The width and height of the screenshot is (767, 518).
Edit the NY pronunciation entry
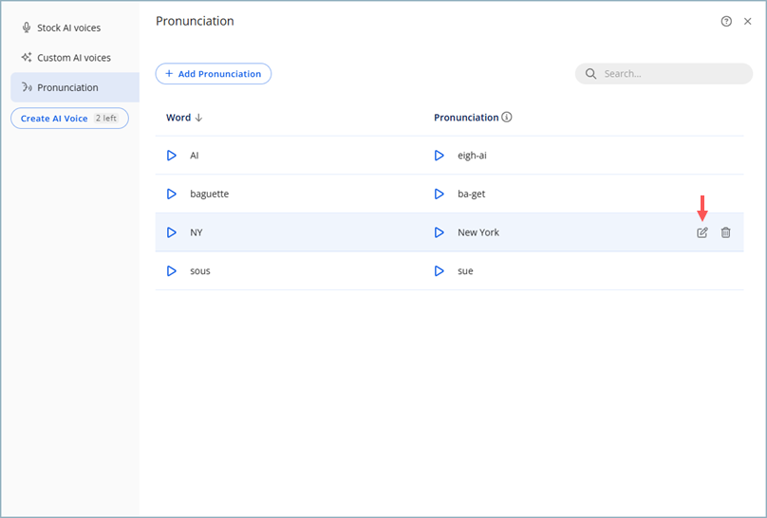point(702,232)
